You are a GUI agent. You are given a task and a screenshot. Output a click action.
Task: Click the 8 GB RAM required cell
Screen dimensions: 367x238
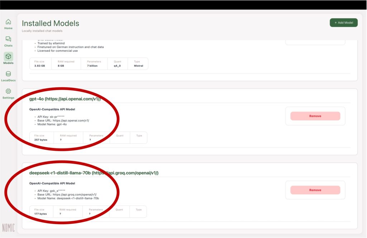[67, 64]
